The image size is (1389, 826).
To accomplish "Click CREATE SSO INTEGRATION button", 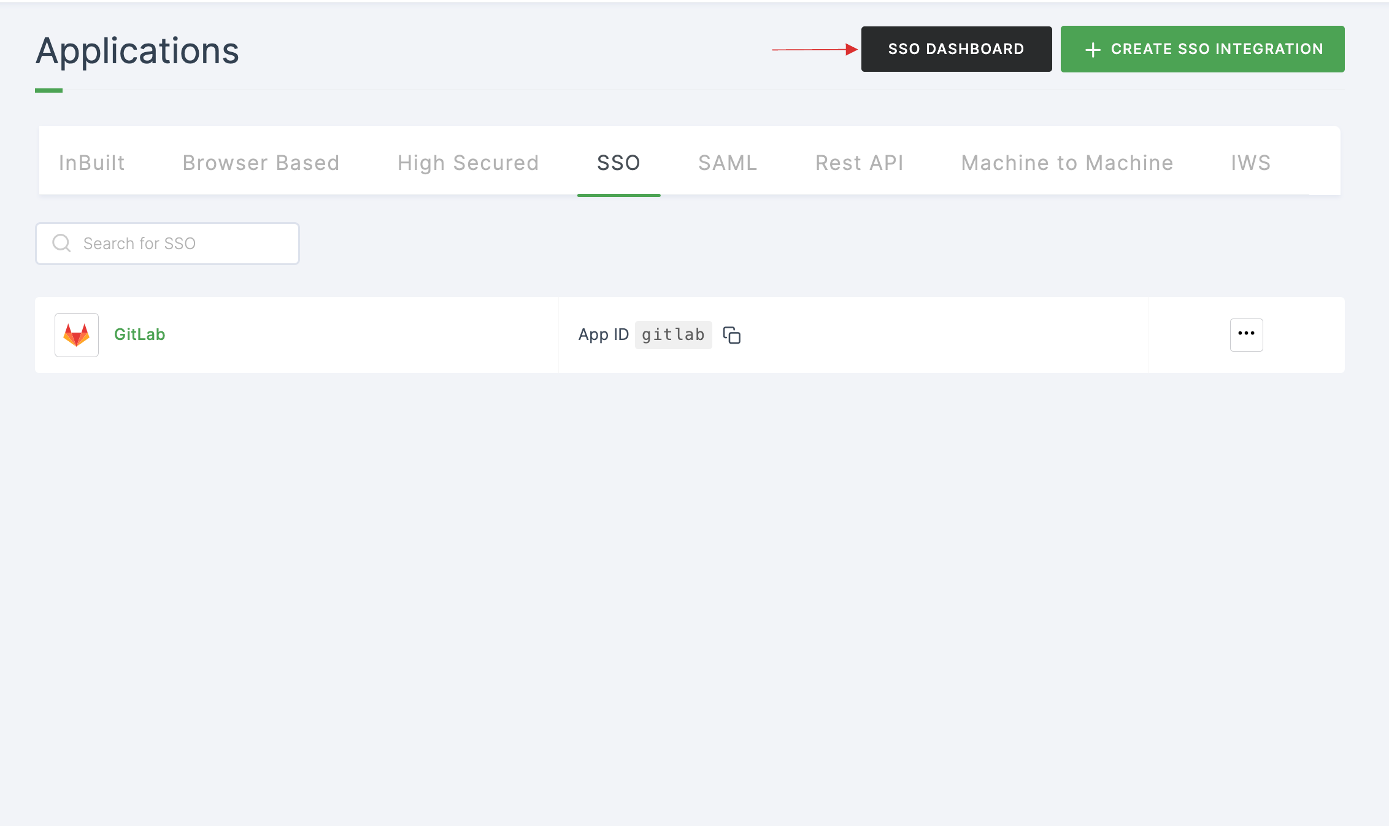I will click(1202, 49).
